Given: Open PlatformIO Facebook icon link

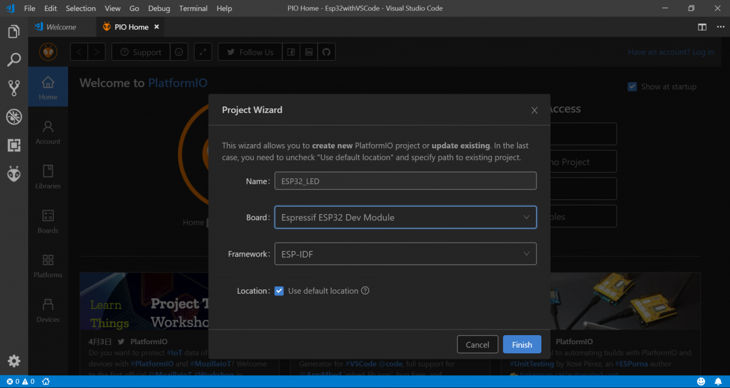Looking at the screenshot, I should pyautogui.click(x=291, y=52).
